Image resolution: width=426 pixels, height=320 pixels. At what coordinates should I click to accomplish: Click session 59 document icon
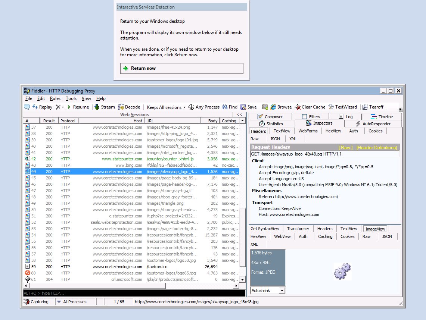pos(27,267)
